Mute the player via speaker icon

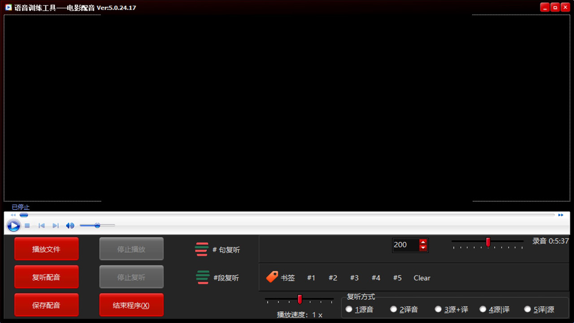pos(70,226)
